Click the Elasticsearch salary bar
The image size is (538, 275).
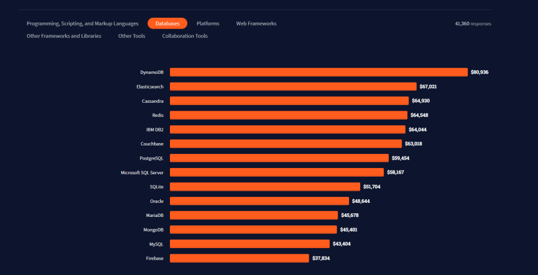293,86
